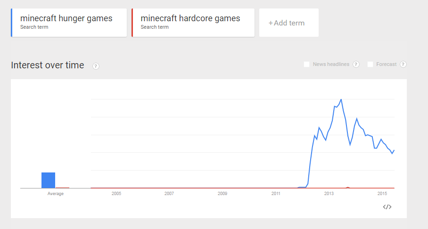428x229 pixels.
Task: Enable the News headlines checkbox
Action: coord(307,65)
